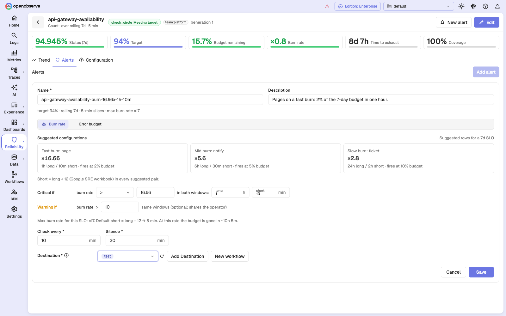
Task: Focus the short window minutes field
Action: tap(271, 192)
